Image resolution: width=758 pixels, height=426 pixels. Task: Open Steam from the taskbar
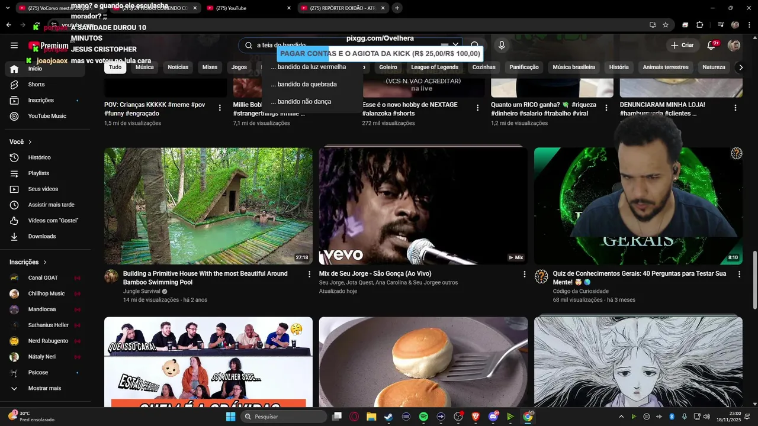pos(388,417)
